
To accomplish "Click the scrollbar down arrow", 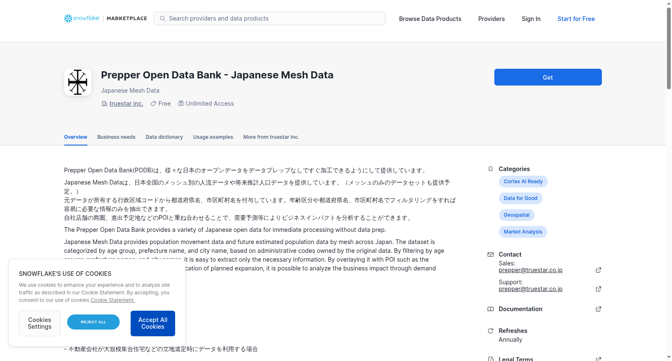I will pyautogui.click(x=669, y=357).
